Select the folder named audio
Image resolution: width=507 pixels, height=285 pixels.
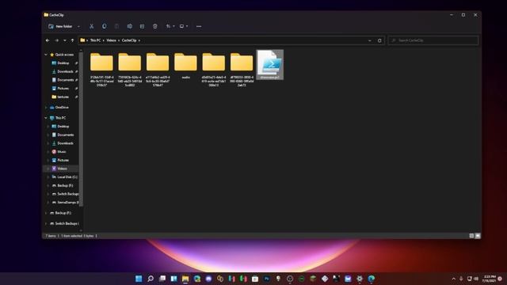(185, 66)
